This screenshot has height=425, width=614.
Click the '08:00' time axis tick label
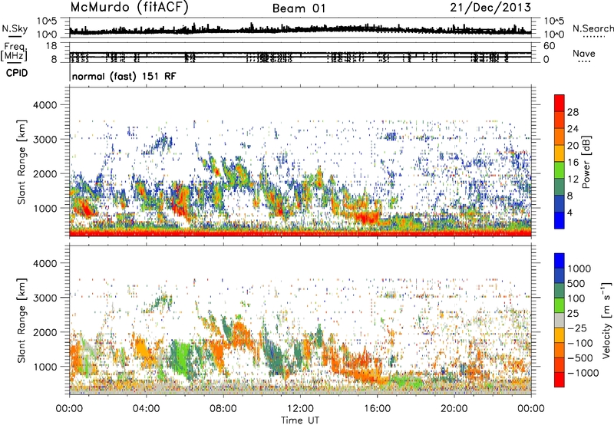[223, 409]
